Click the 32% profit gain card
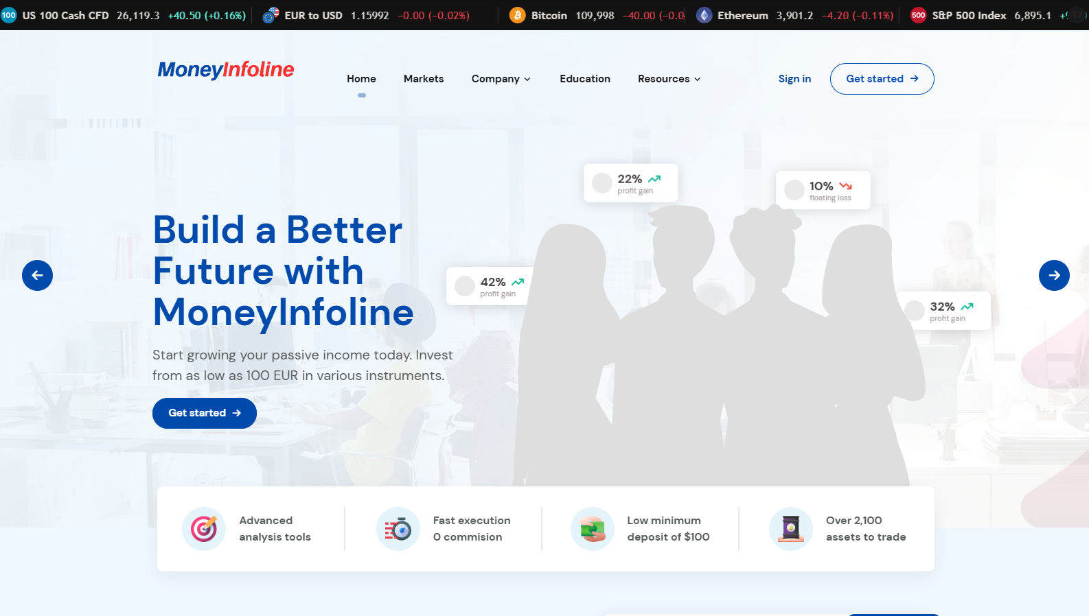Image resolution: width=1089 pixels, height=616 pixels. click(945, 311)
